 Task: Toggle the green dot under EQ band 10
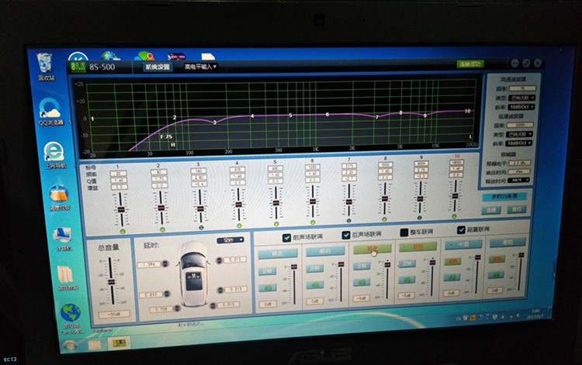coord(454,216)
